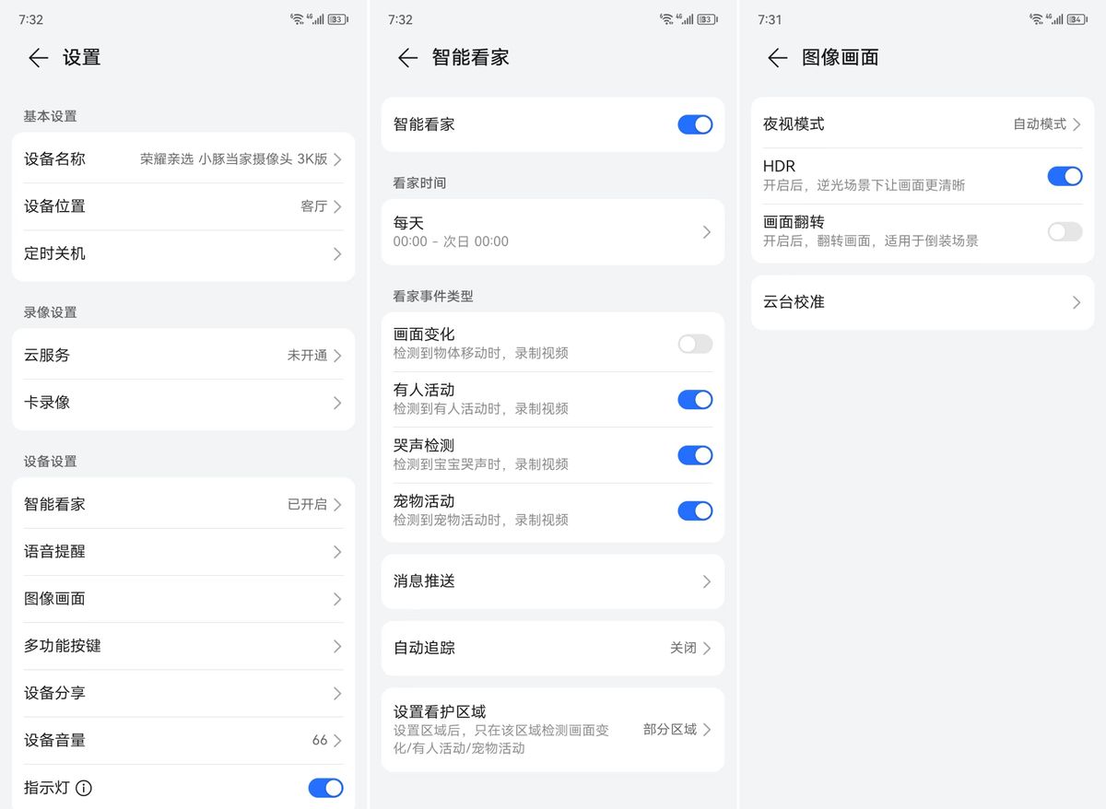
Task: Enable the 画面变化 detection toggle
Action: click(695, 344)
